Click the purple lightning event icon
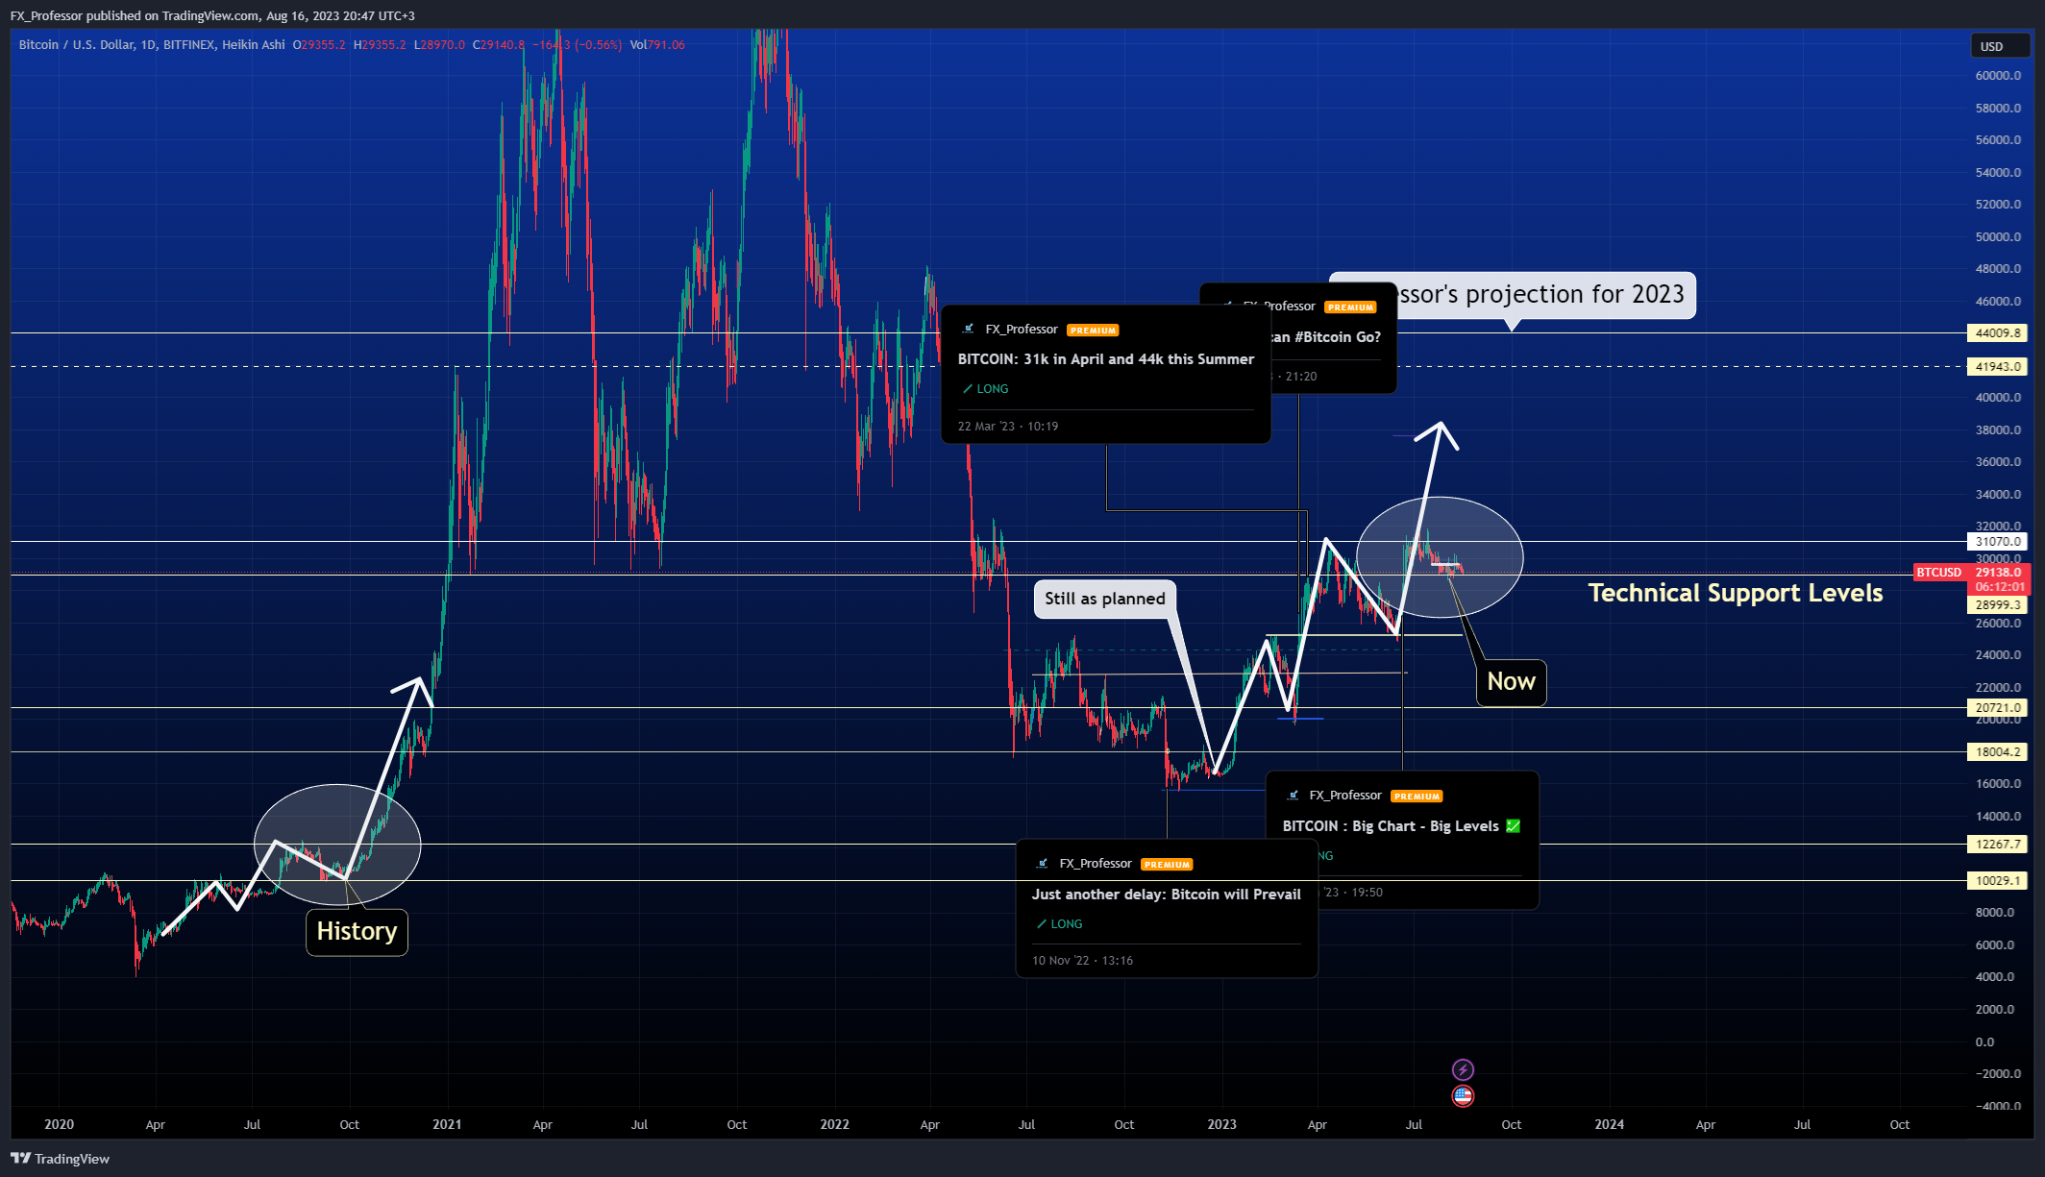The height and width of the screenshot is (1177, 2045). 1463,1069
